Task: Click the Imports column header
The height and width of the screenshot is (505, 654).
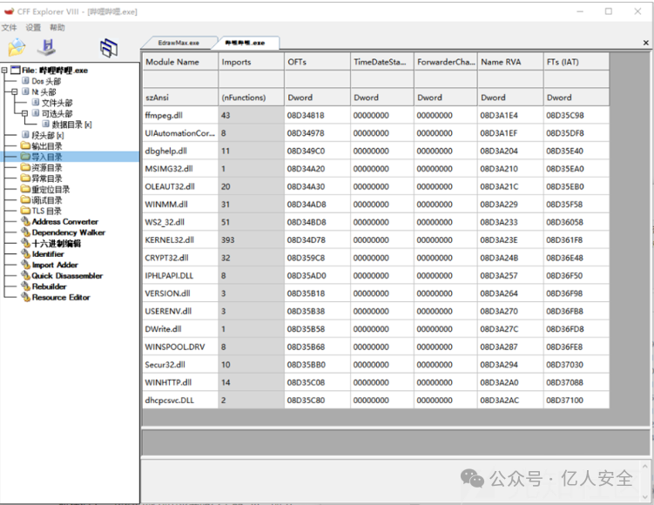Action: point(236,63)
